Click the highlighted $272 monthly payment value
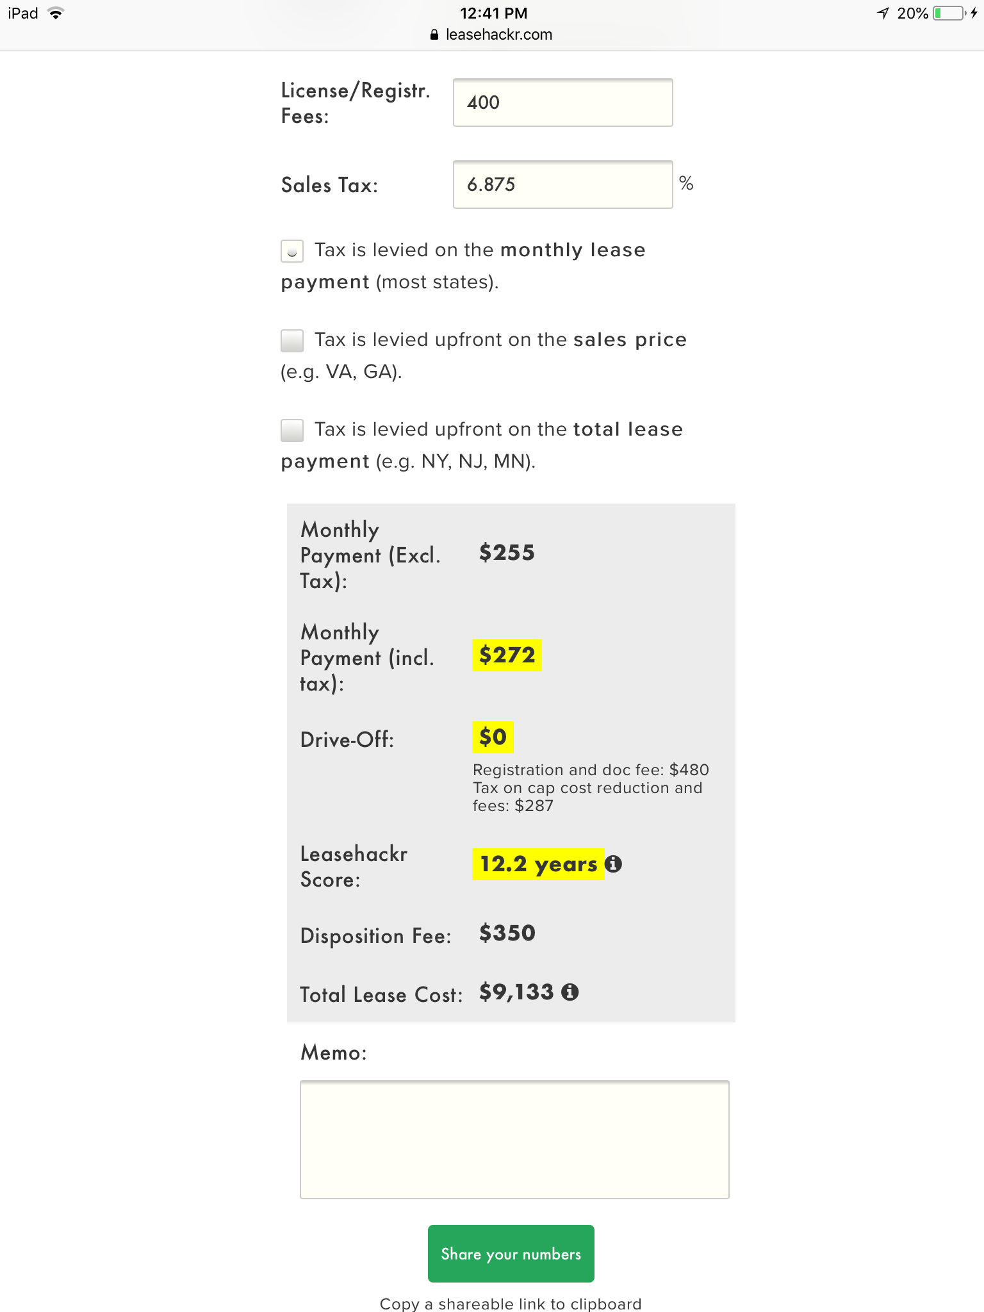This screenshot has width=984, height=1312. (x=507, y=655)
